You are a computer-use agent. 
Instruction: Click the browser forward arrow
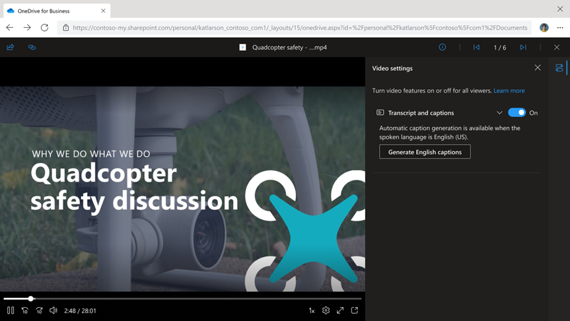click(27, 28)
